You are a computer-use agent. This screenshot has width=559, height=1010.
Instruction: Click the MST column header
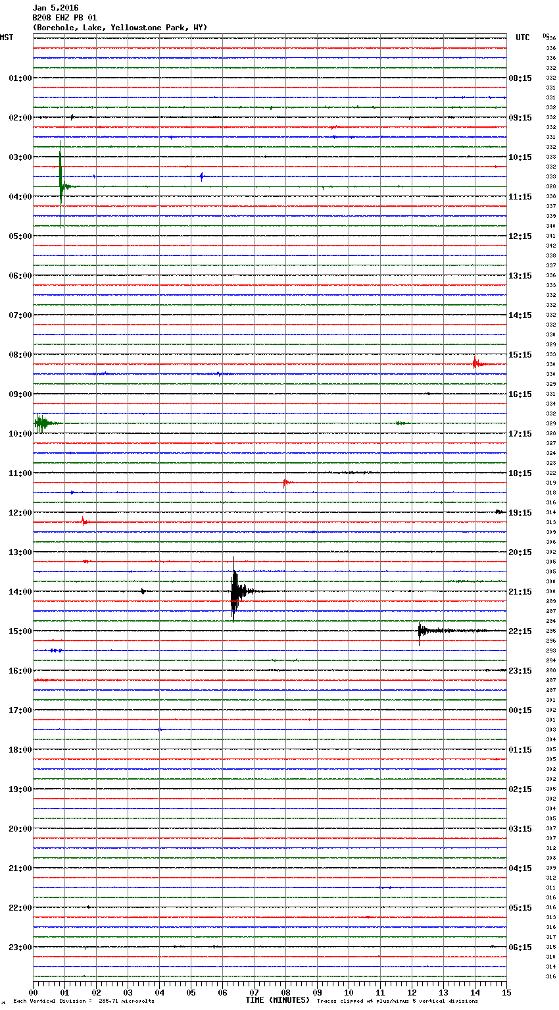pos(7,38)
